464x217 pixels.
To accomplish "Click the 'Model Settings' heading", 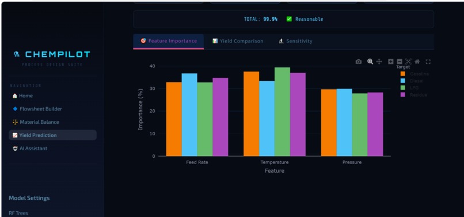I will click(x=29, y=198).
